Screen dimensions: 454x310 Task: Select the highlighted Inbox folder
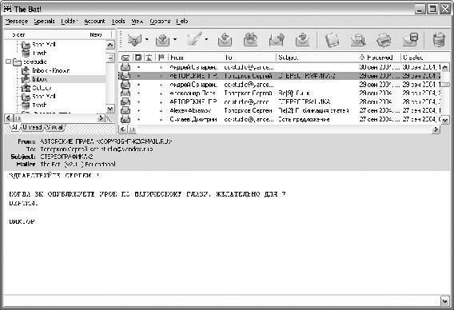39,79
